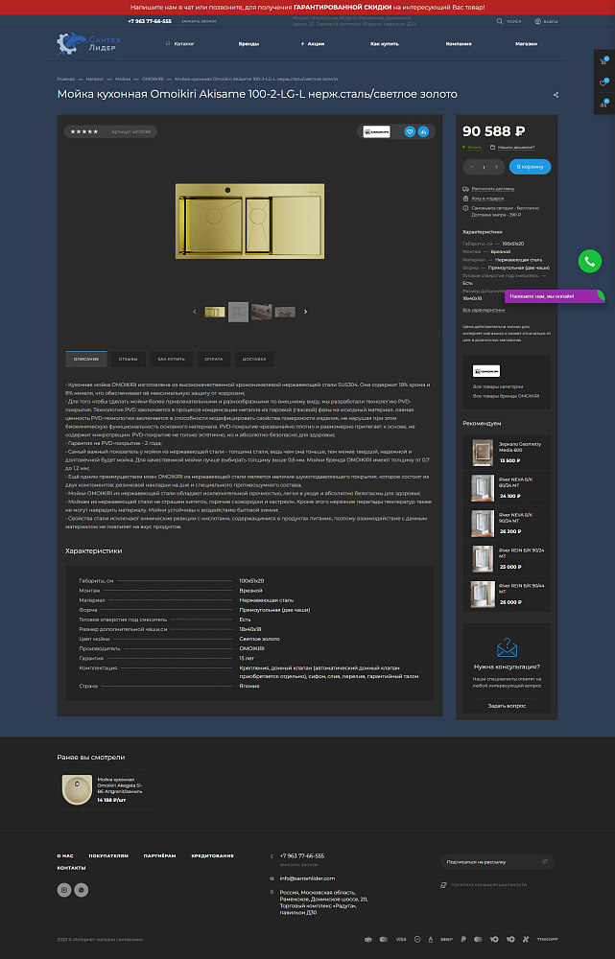This screenshot has height=959, width=615.
Task: Click the Каталог breadcrumb
Action: coord(95,79)
